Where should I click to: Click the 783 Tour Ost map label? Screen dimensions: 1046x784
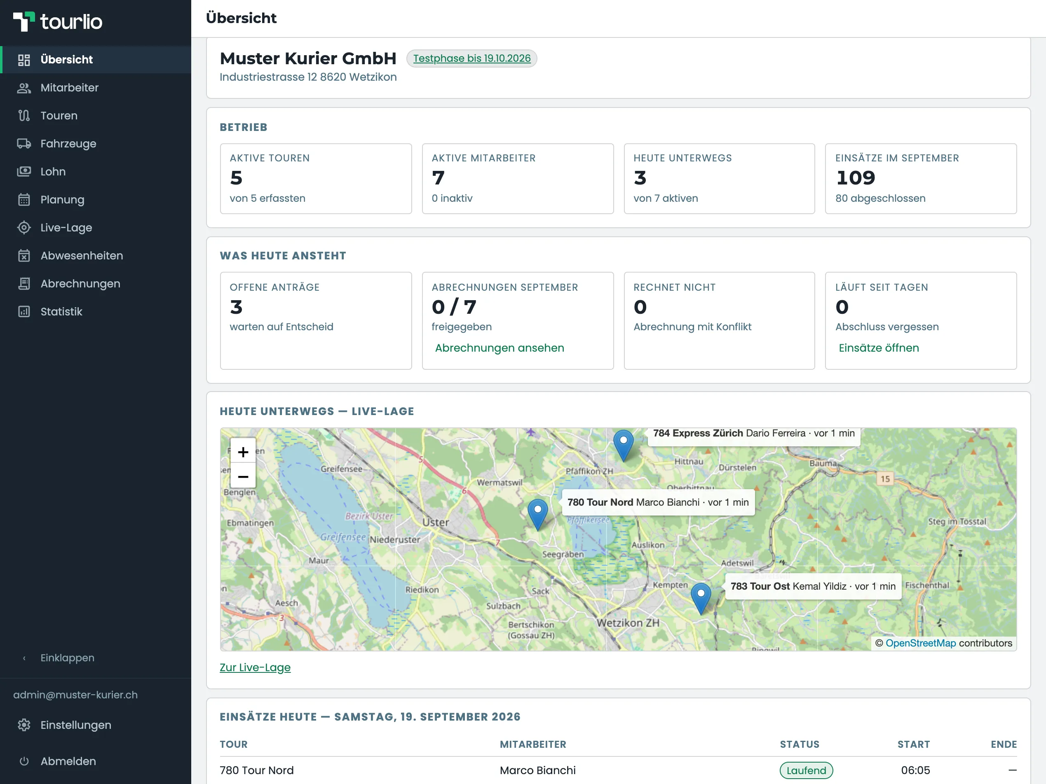813,586
